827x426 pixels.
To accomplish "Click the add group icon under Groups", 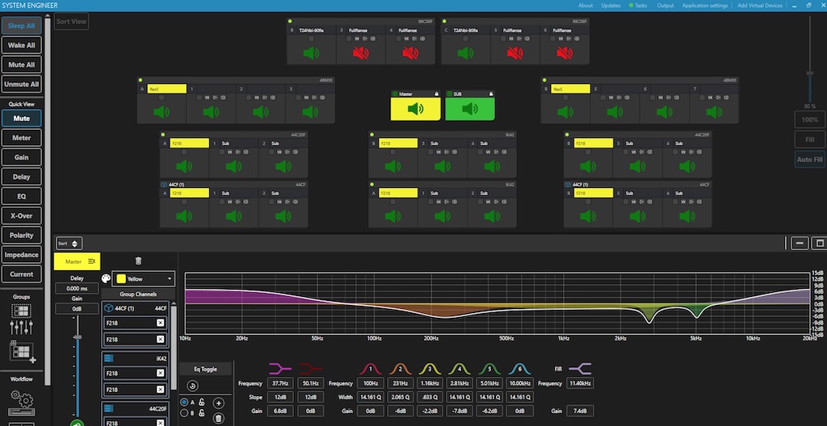I will coord(21,351).
